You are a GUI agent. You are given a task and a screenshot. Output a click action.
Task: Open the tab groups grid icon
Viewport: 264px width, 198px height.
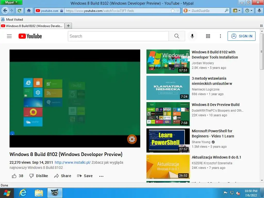(x=261, y=26)
